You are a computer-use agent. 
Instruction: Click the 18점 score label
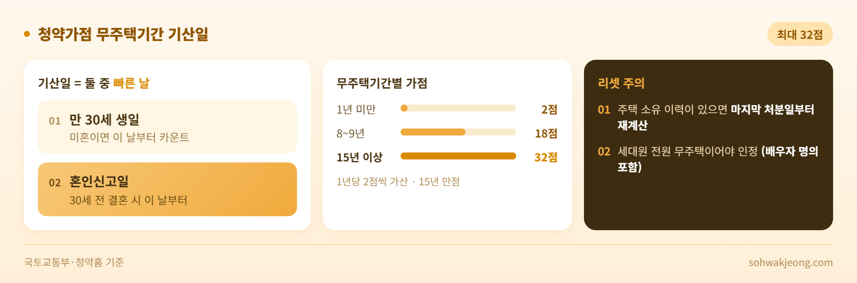point(546,134)
